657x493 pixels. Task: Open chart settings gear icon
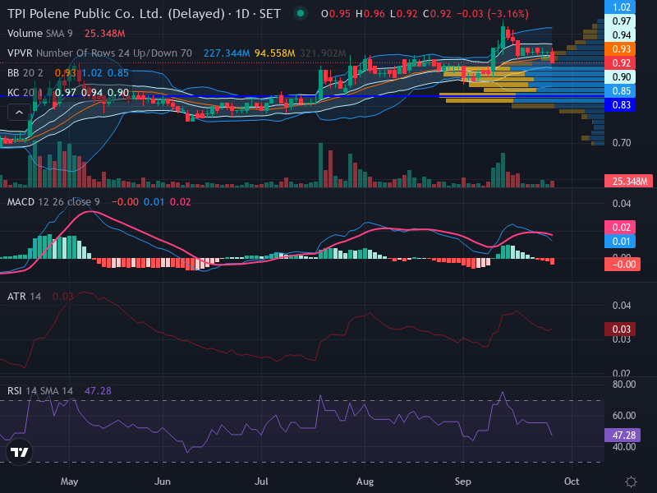click(x=631, y=481)
